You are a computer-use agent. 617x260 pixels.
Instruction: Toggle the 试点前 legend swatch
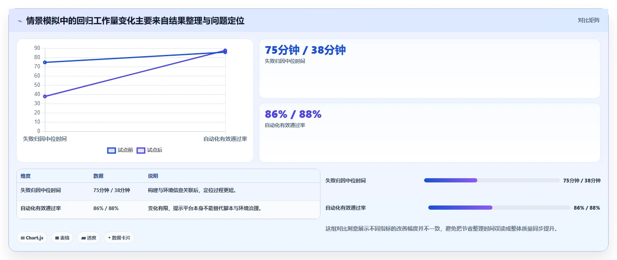(x=112, y=150)
